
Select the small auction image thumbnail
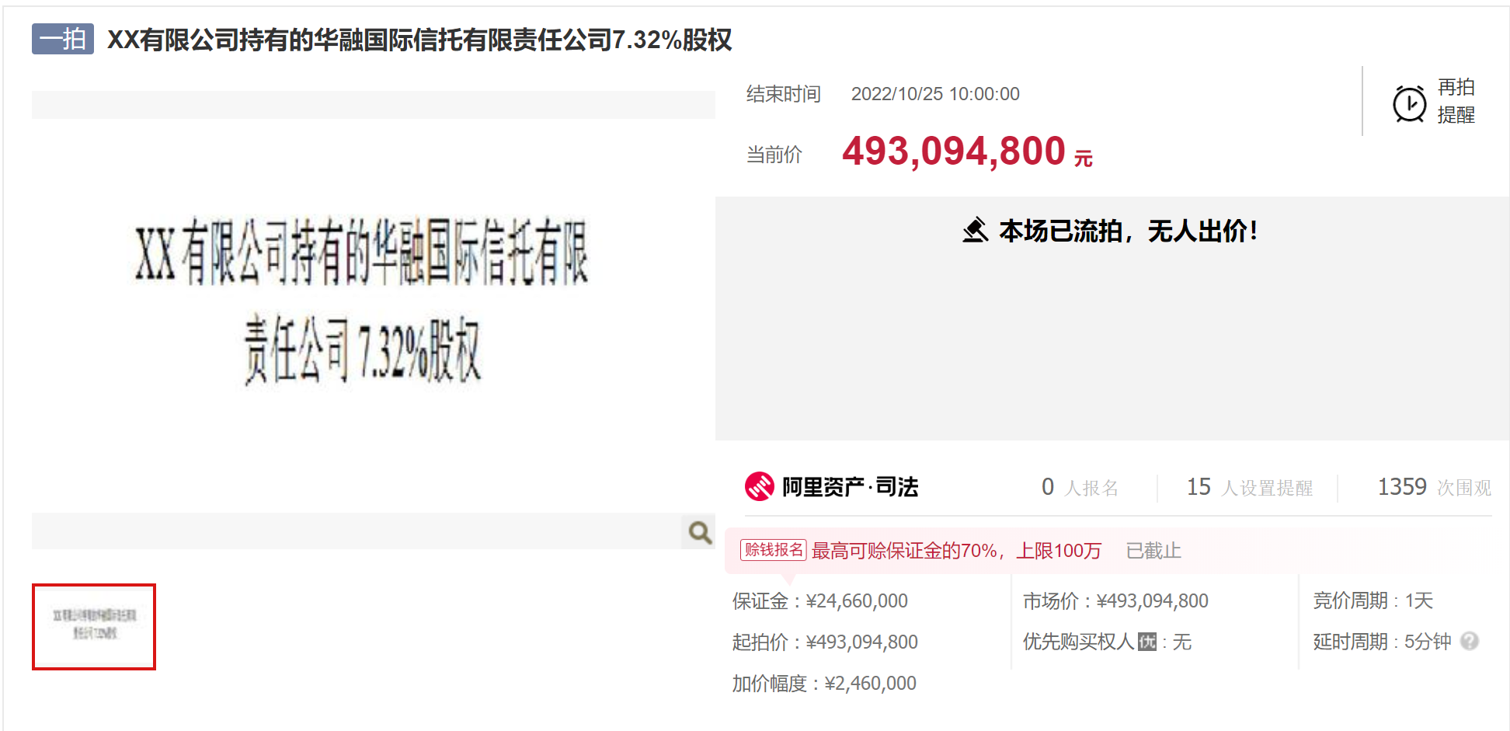[94, 626]
